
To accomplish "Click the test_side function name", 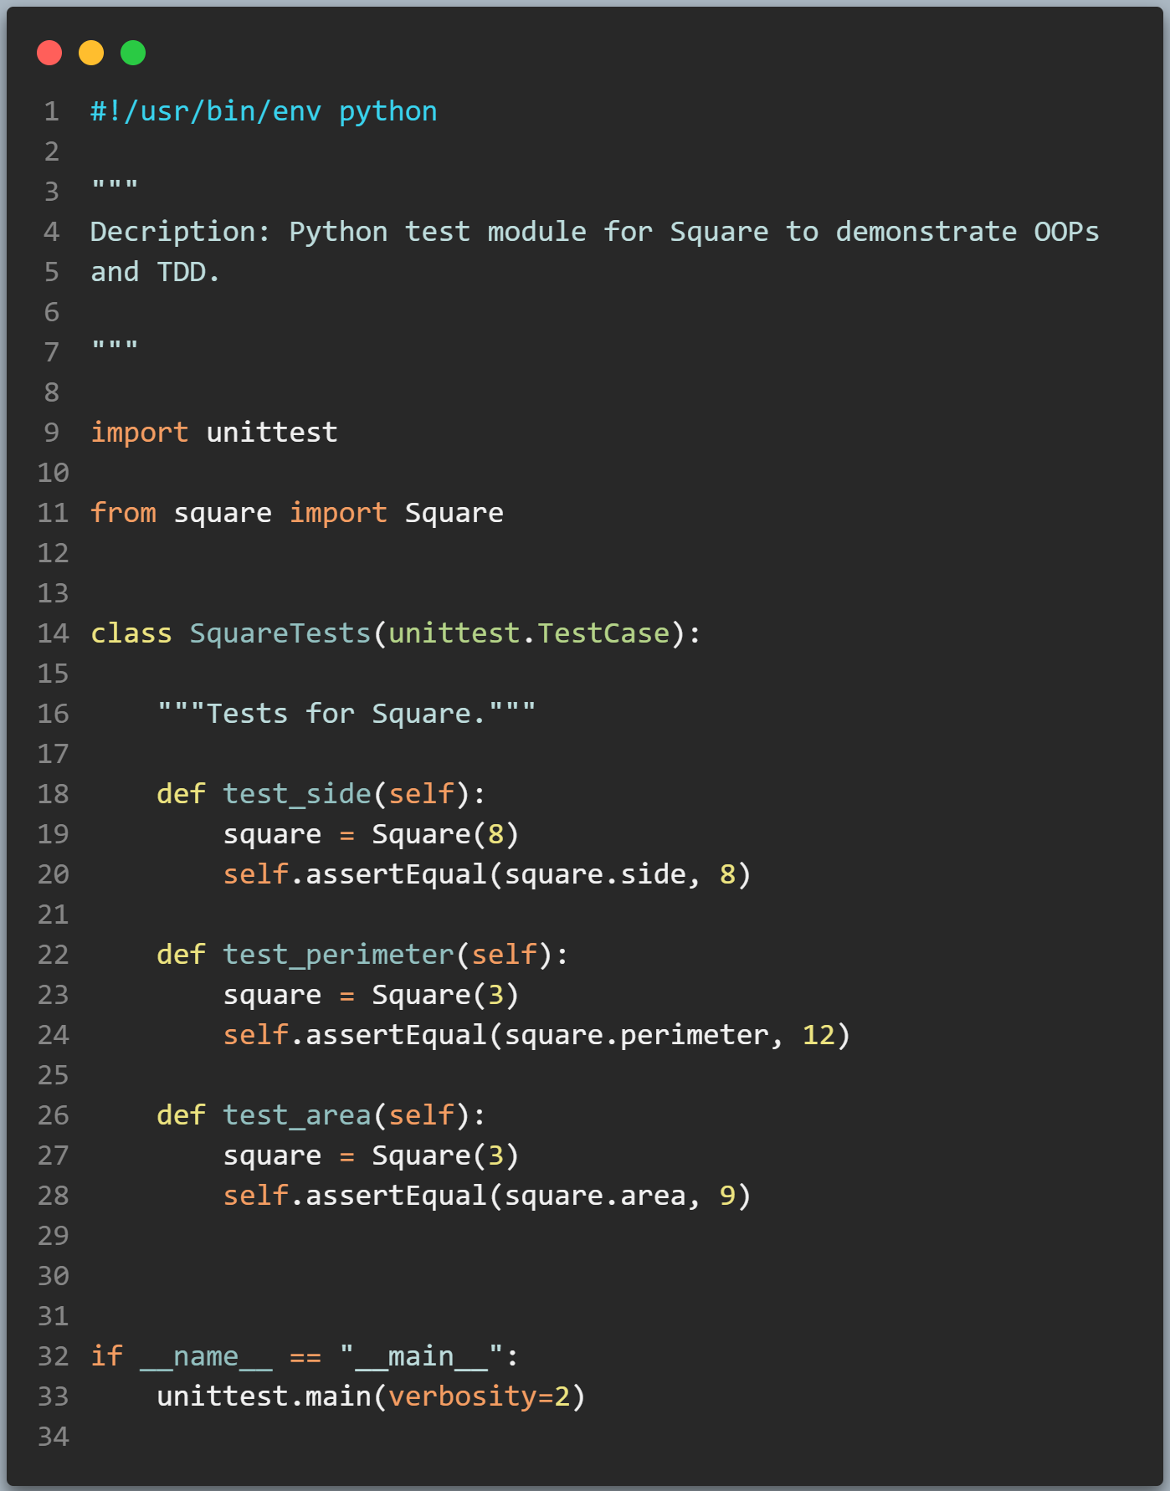I will (x=297, y=794).
